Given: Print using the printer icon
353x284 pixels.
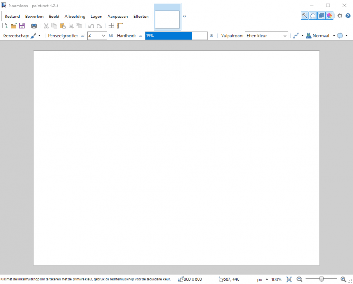Looking at the screenshot, I should [34, 26].
